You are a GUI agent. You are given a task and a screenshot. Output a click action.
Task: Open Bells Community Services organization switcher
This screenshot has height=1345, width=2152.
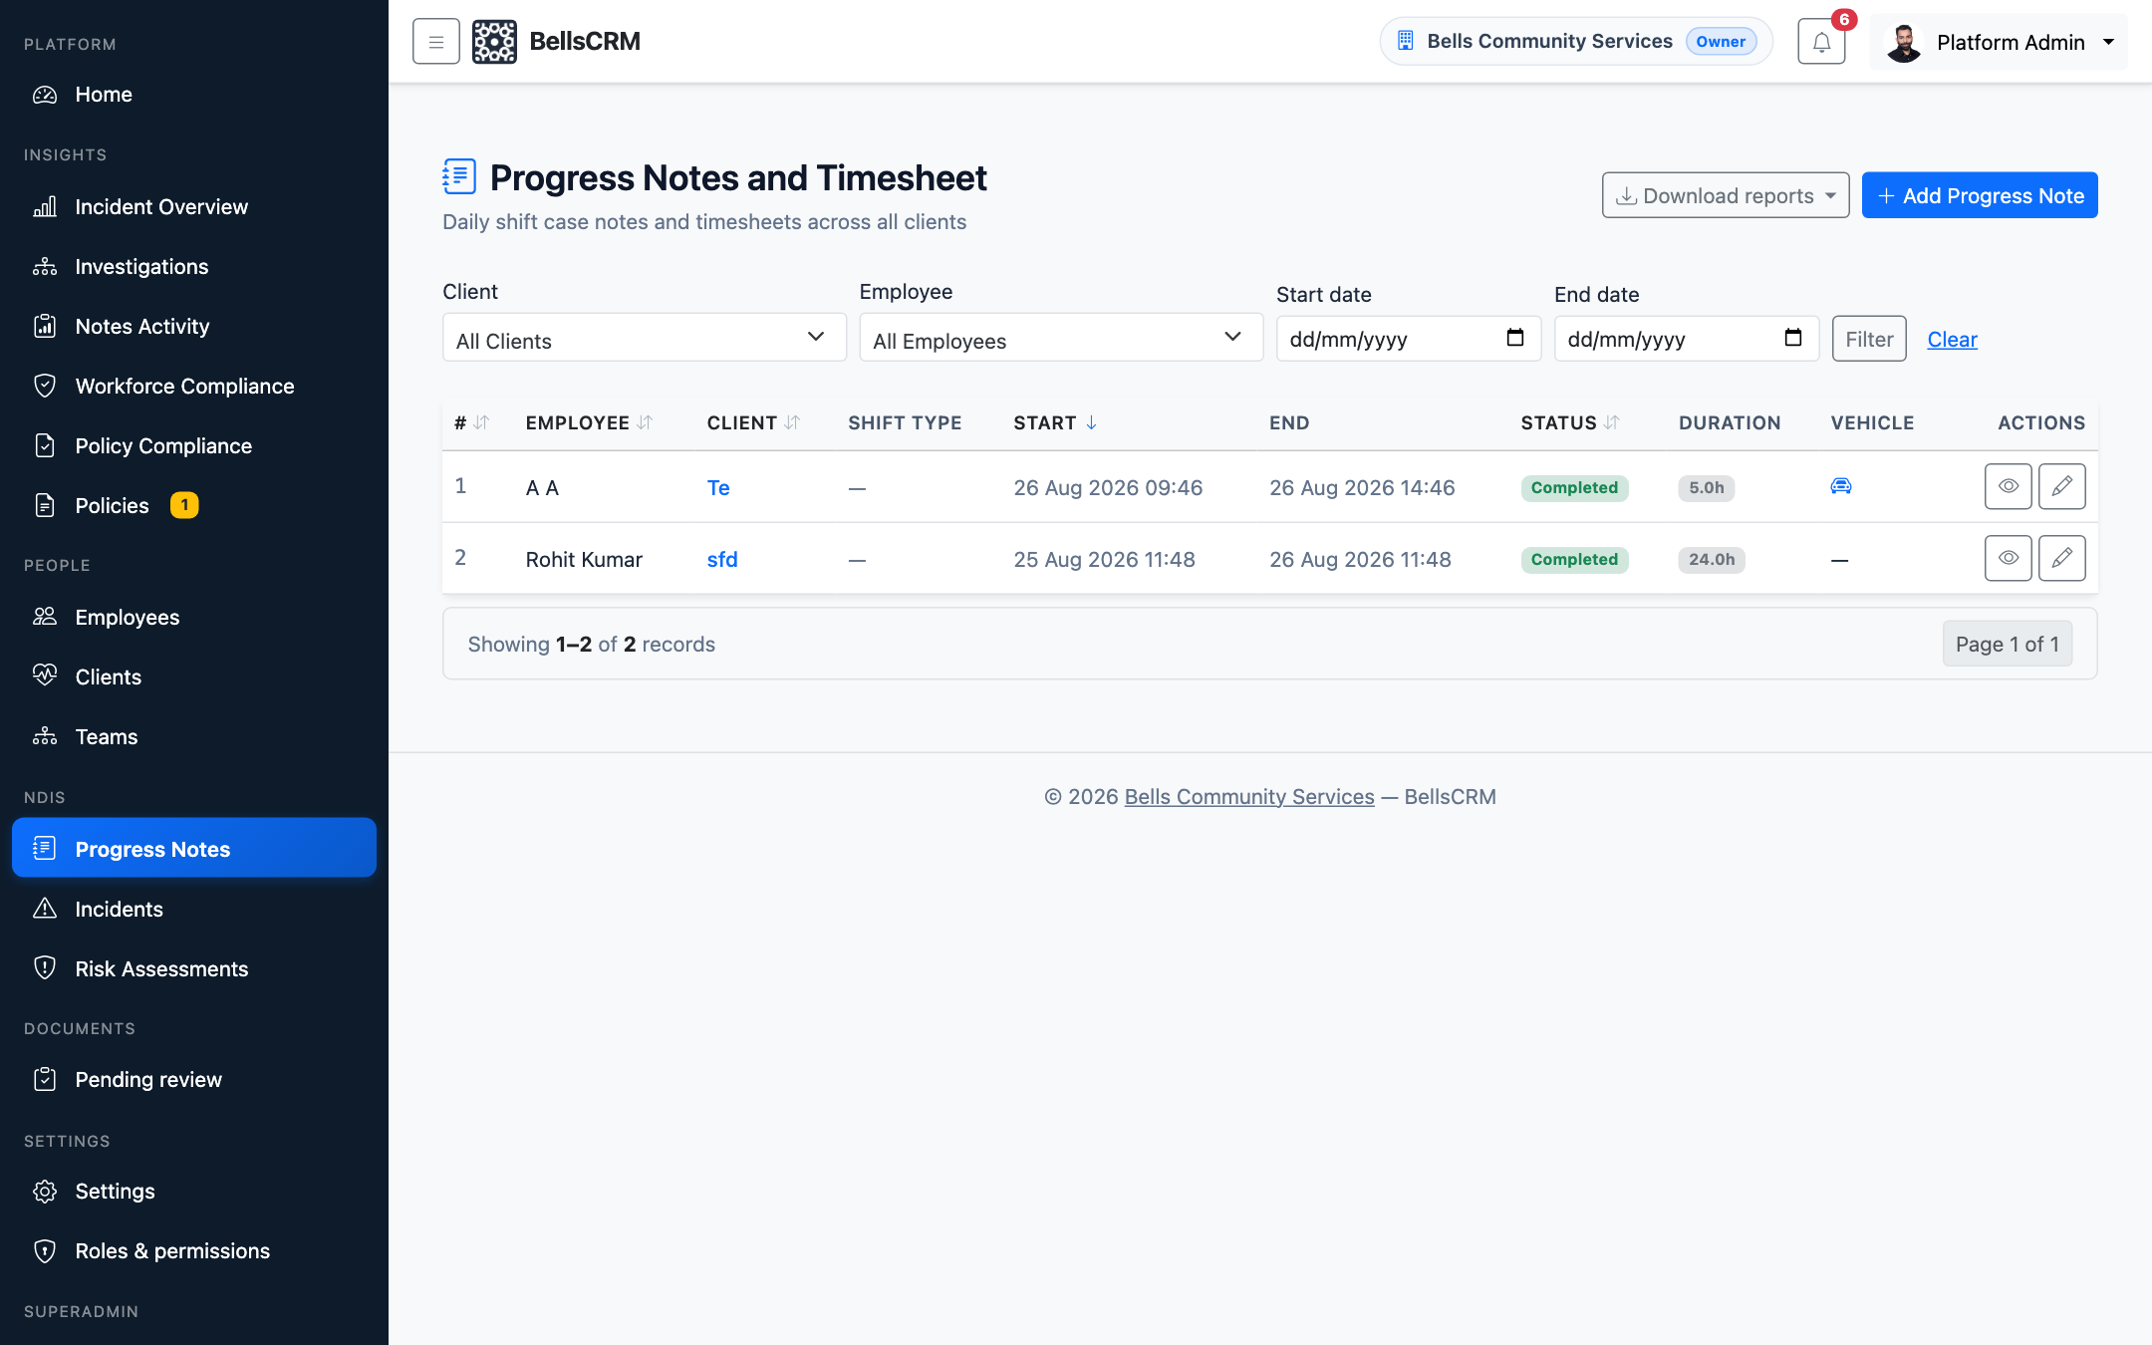[x=1575, y=42]
